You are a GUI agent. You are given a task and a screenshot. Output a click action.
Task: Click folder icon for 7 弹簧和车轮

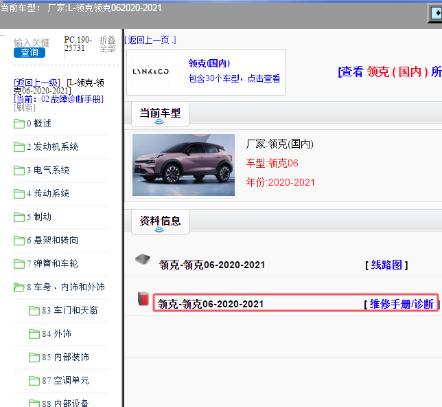(x=19, y=264)
